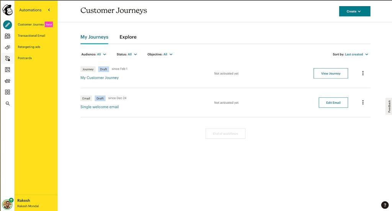Select the Automations icon in sidebar
The width and height of the screenshot is (392, 211).
(8, 59)
